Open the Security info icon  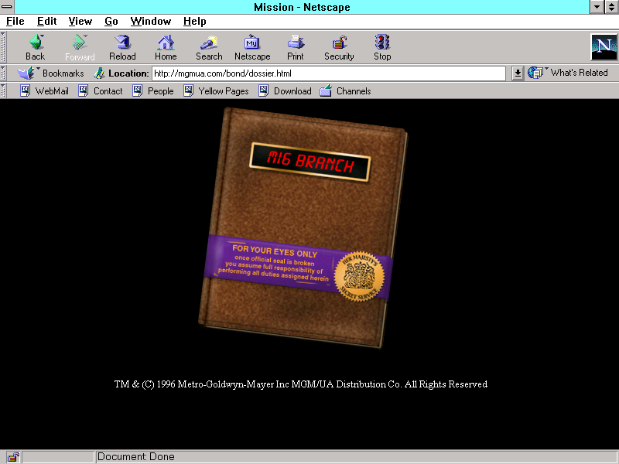[339, 43]
